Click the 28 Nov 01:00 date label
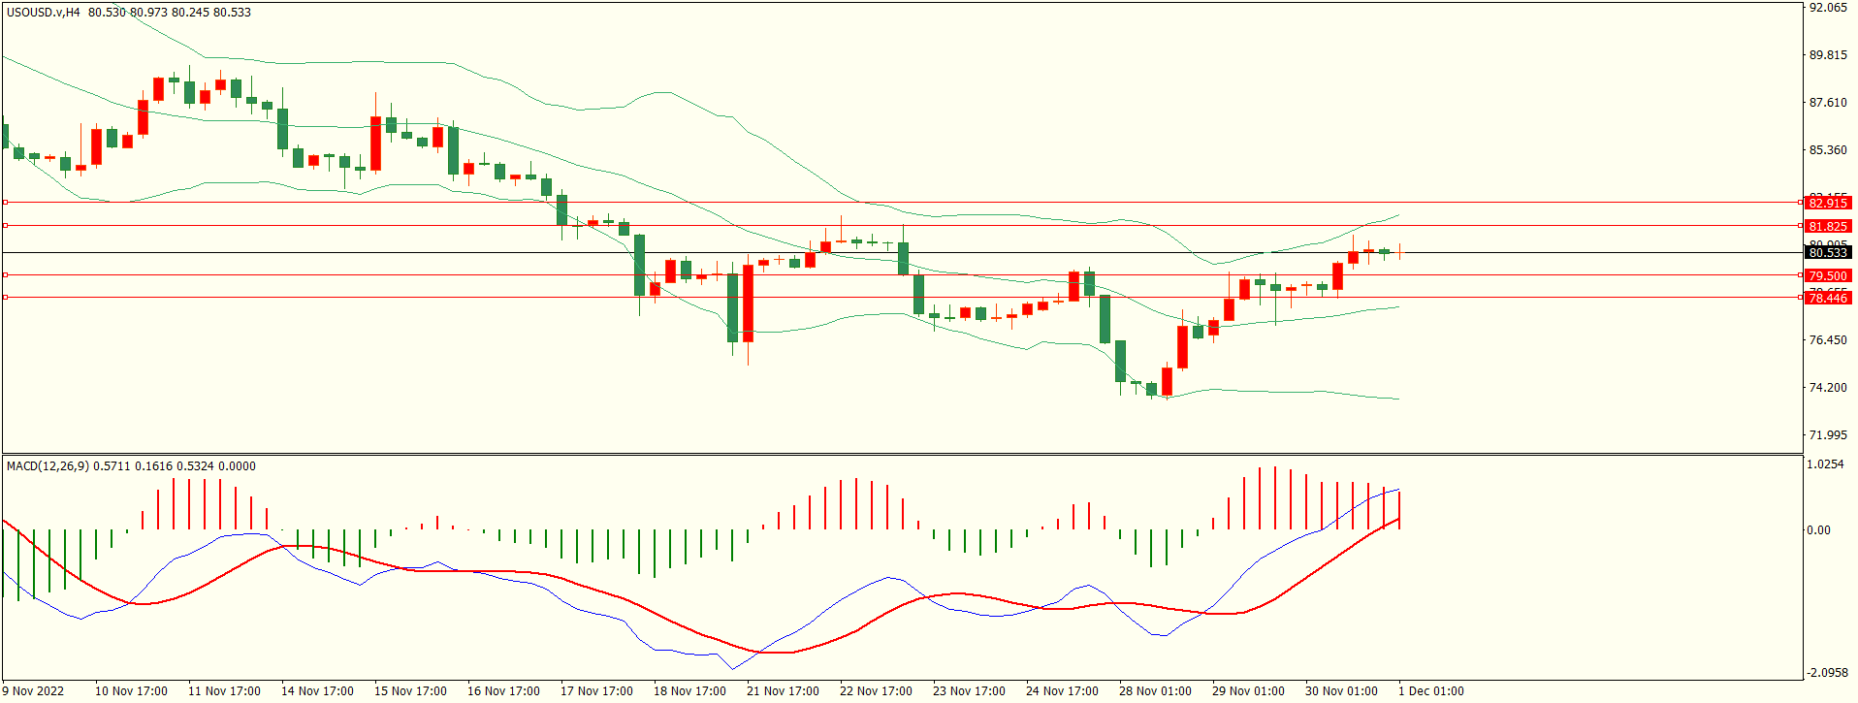This screenshot has width=1858, height=703. [1155, 691]
